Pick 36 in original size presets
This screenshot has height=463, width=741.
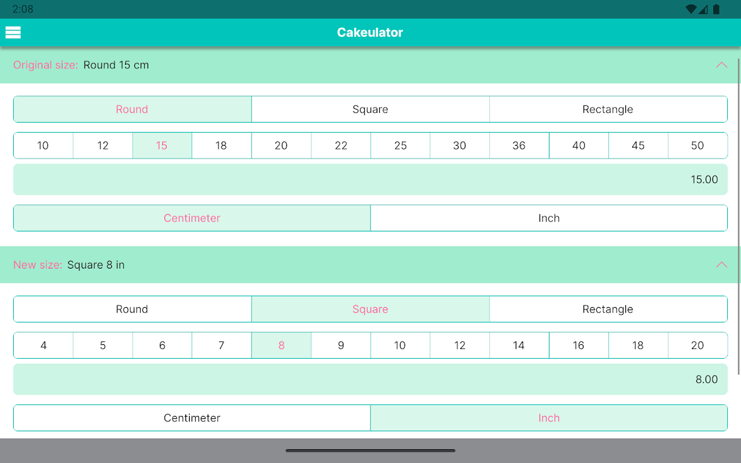coord(519,145)
